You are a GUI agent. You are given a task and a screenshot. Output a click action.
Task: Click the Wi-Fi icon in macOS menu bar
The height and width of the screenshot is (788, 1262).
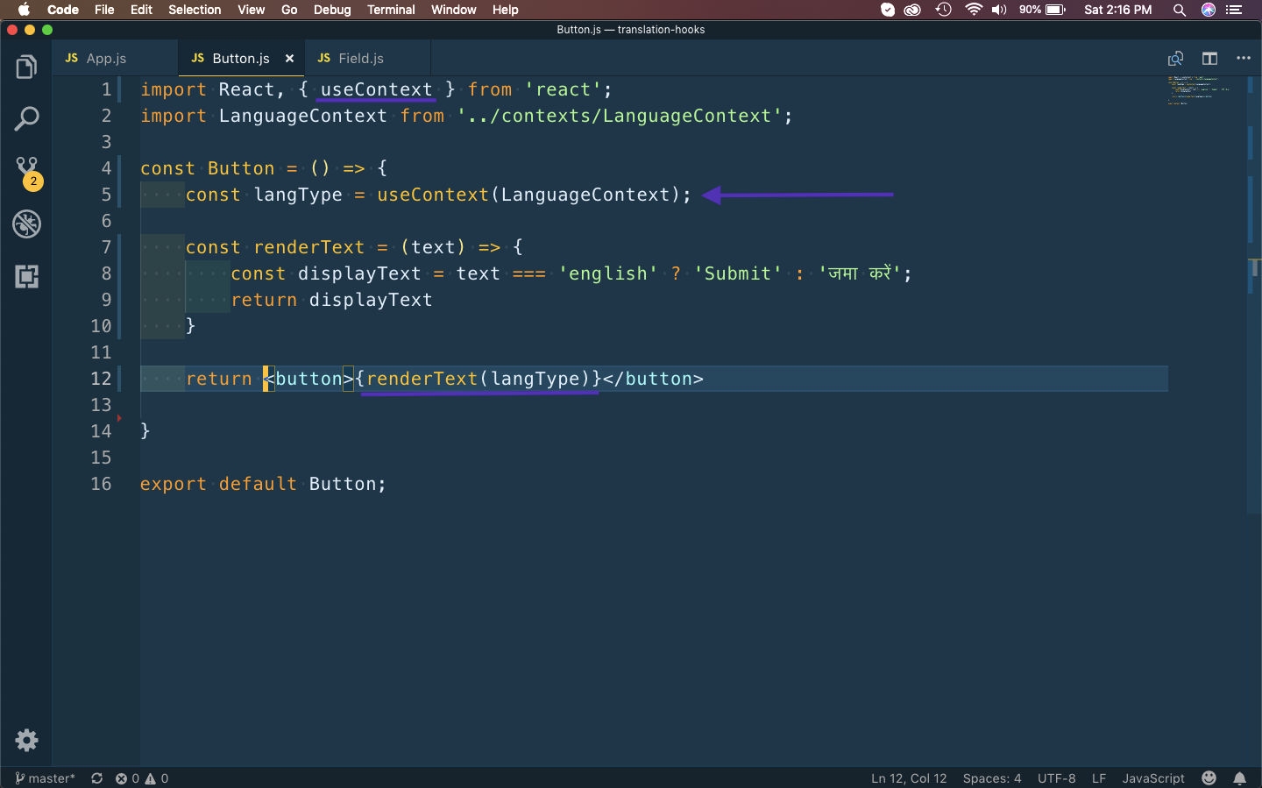[x=973, y=10]
